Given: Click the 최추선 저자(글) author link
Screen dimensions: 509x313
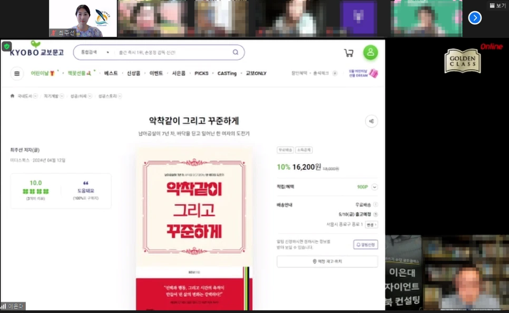Looking at the screenshot, I should (x=25, y=150).
